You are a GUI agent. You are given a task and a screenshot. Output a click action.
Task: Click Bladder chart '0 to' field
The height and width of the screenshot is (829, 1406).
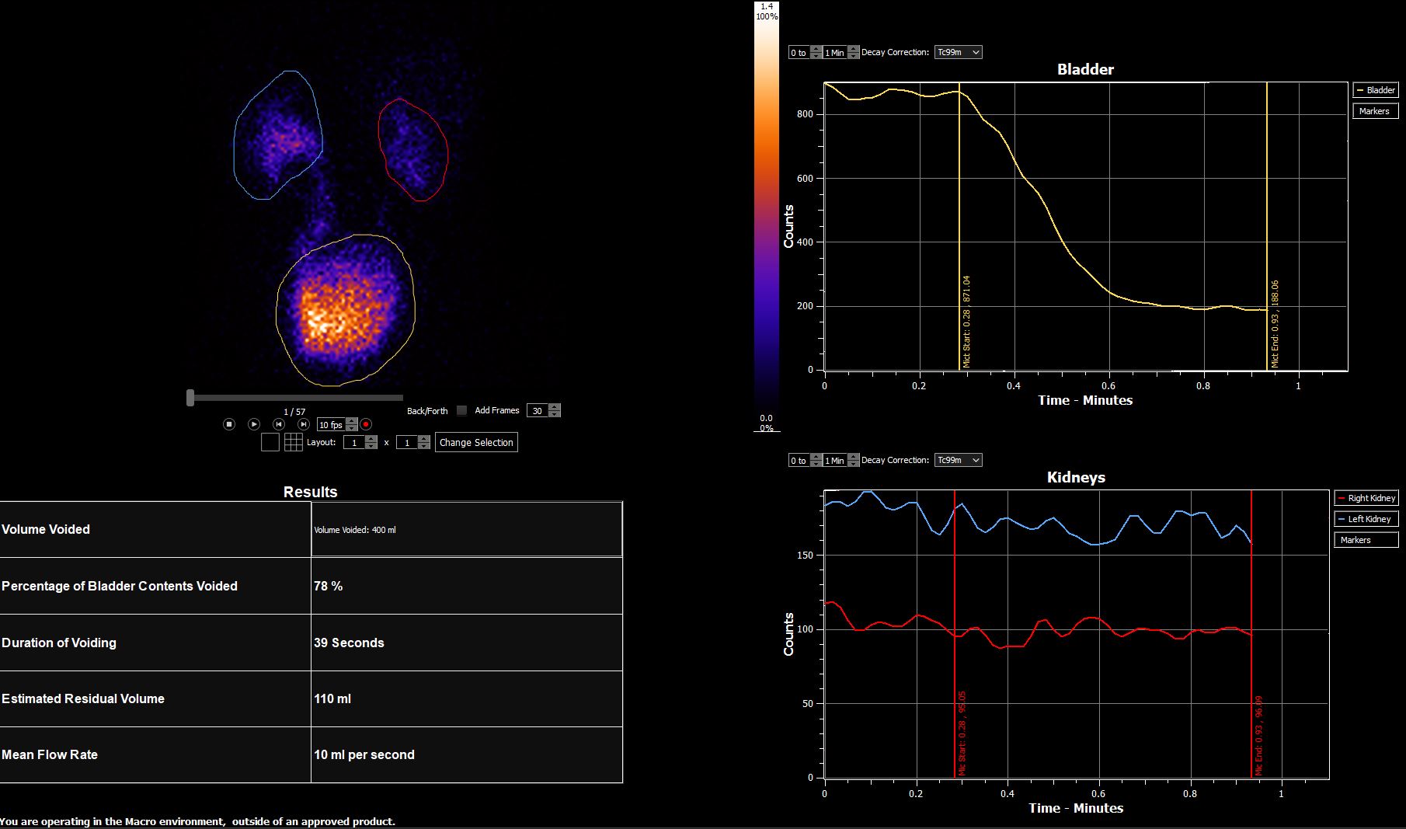click(799, 53)
